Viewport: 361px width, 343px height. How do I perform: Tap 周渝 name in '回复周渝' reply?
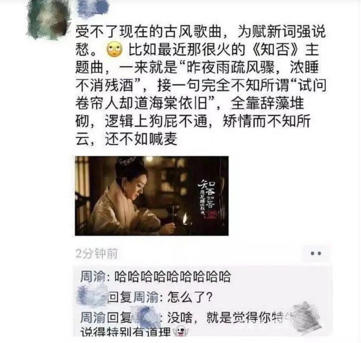point(146,297)
